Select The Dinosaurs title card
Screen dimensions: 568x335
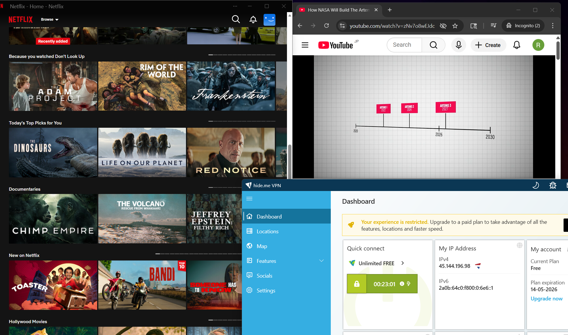point(53,153)
